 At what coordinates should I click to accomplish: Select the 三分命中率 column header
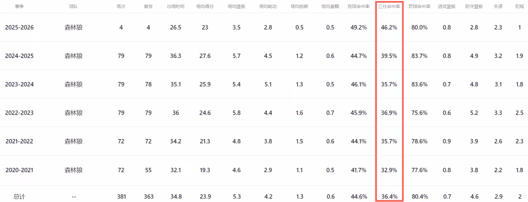(x=389, y=7)
